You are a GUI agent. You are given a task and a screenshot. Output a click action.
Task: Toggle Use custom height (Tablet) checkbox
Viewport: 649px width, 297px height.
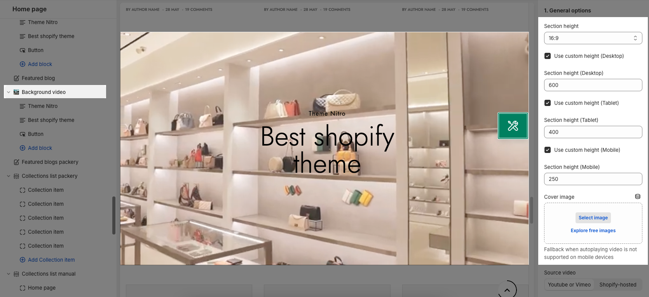[x=548, y=103]
